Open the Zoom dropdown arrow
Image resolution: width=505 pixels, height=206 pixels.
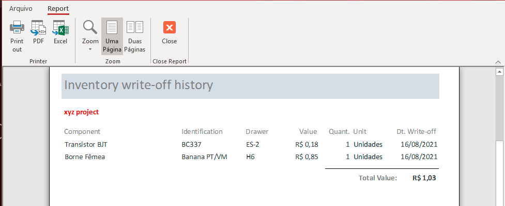tap(90, 49)
